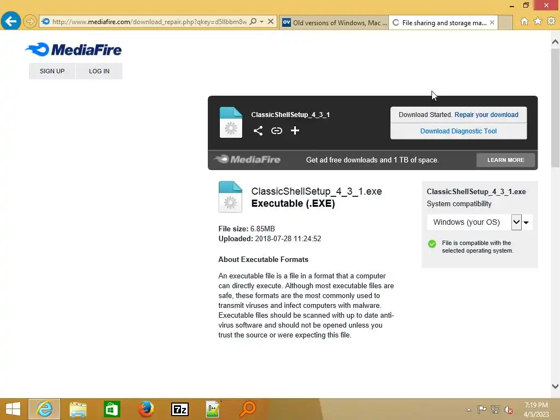Click the small arrow right of OS dropdown
Viewport: 560px width, 420px height.
tap(526, 223)
